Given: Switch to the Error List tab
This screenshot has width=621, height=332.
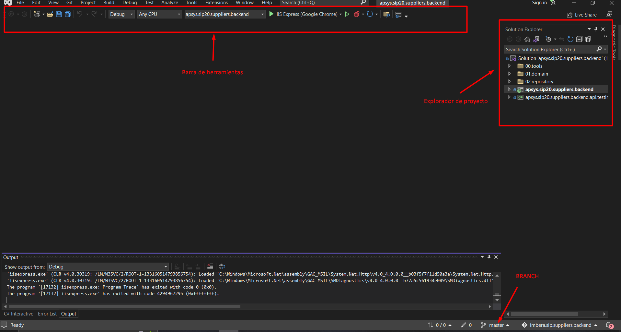Looking at the screenshot, I should (47, 314).
